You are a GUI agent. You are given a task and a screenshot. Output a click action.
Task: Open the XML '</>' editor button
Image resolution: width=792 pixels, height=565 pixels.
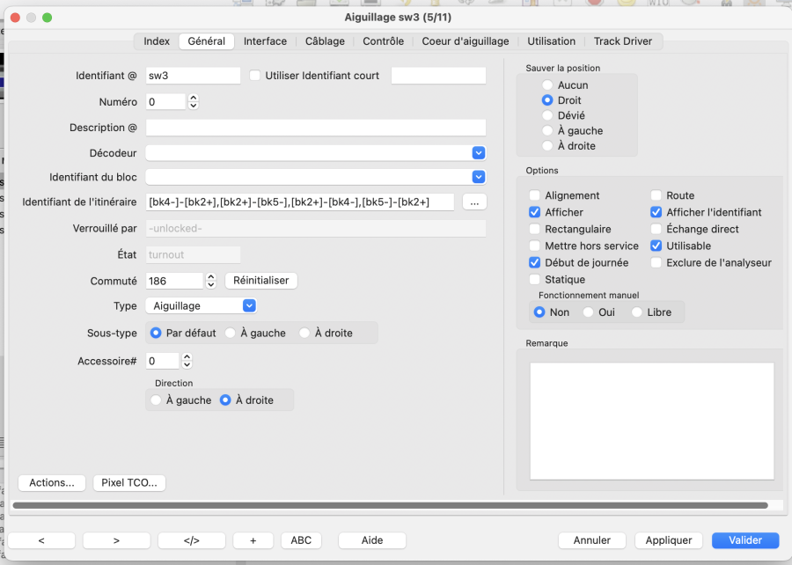click(192, 540)
